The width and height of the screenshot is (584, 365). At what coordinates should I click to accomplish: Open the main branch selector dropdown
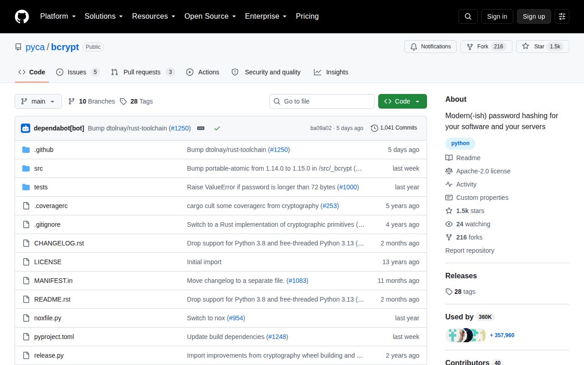(x=38, y=101)
